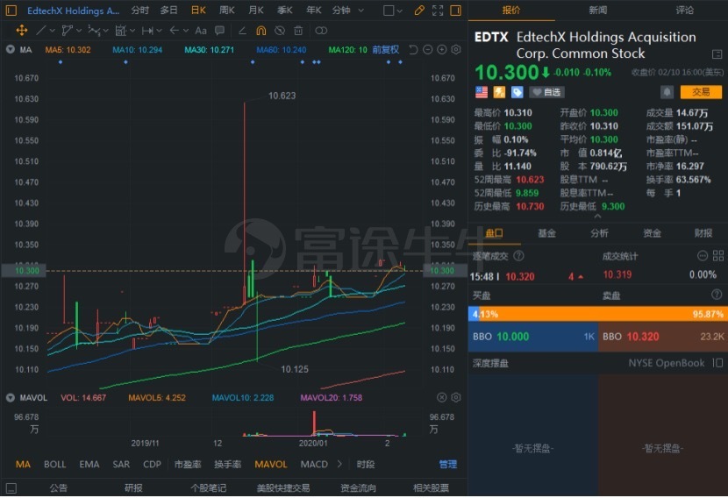Delete drawings with trash icon
The width and height of the screenshot is (728, 498).
click(298, 31)
